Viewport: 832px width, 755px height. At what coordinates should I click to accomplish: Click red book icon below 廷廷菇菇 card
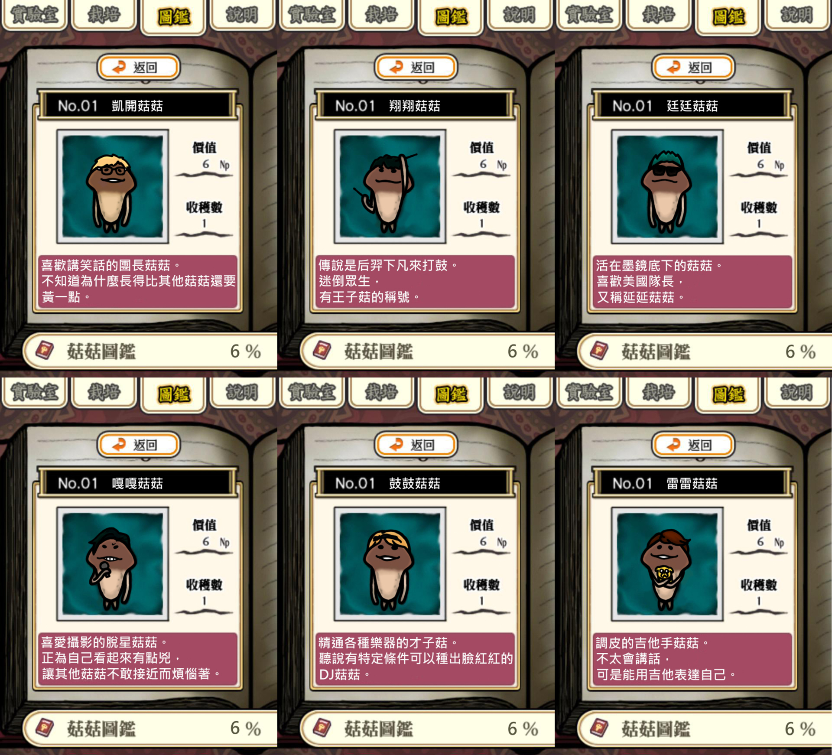pos(599,350)
